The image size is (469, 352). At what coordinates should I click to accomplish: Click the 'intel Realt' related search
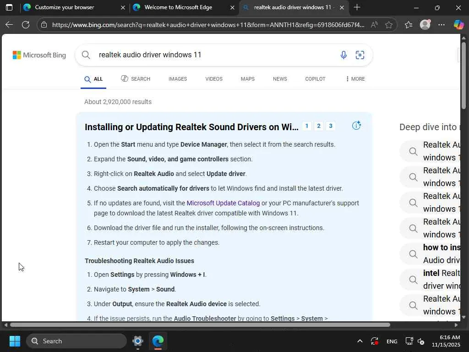pyautogui.click(x=430, y=280)
